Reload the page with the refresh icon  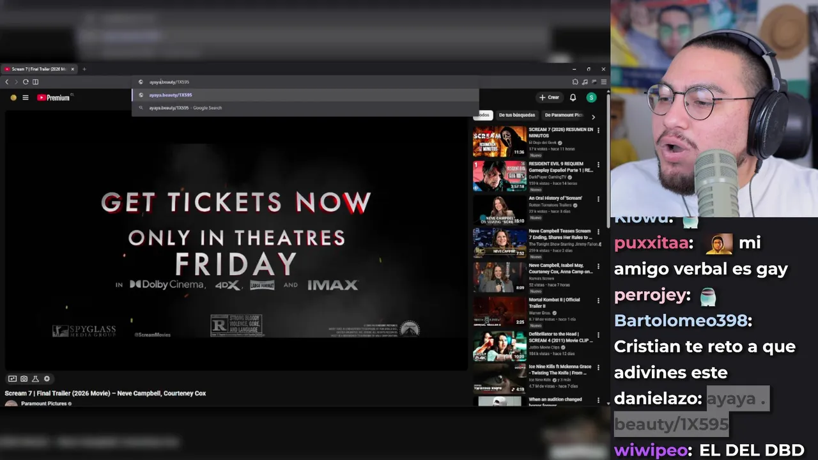(26, 82)
